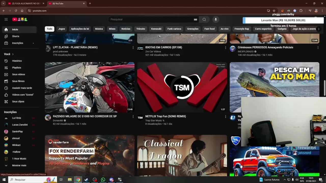The width and height of the screenshot is (326, 183).
Task: Click the search magnifier button
Action: pos(204,20)
